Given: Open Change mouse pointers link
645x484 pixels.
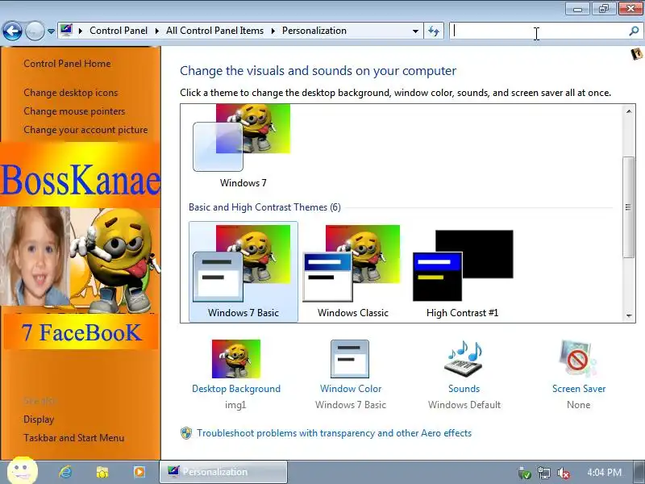Looking at the screenshot, I should click(x=74, y=111).
